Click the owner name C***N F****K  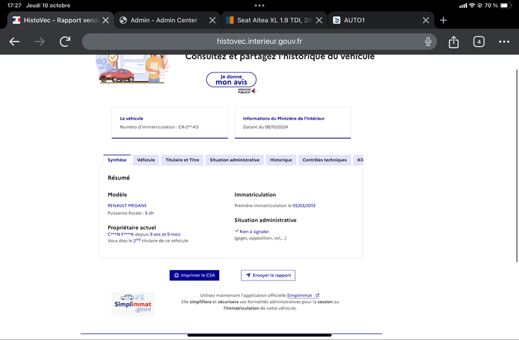point(121,234)
